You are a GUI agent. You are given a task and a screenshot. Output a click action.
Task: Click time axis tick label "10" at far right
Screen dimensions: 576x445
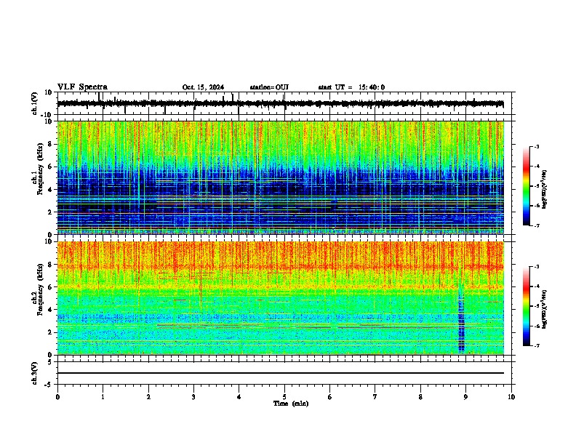(x=511, y=397)
